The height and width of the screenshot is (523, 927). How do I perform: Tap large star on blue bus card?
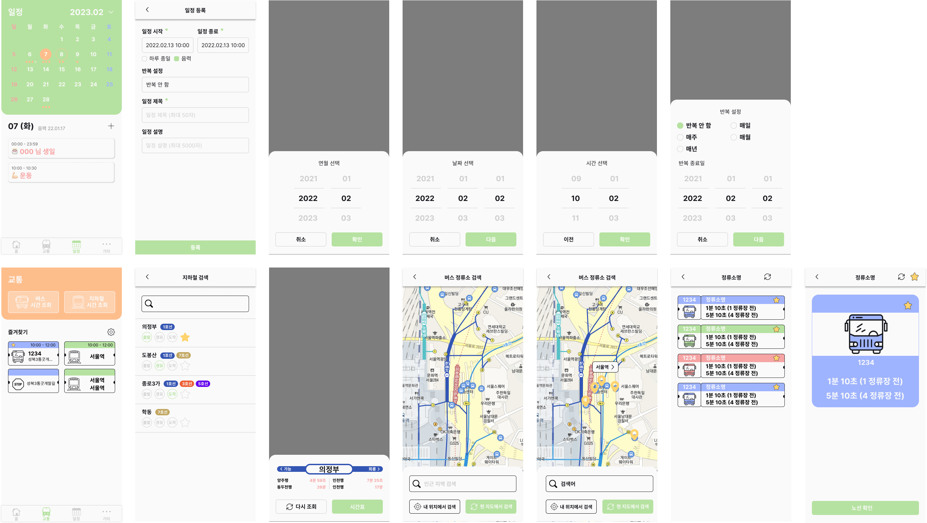(908, 305)
